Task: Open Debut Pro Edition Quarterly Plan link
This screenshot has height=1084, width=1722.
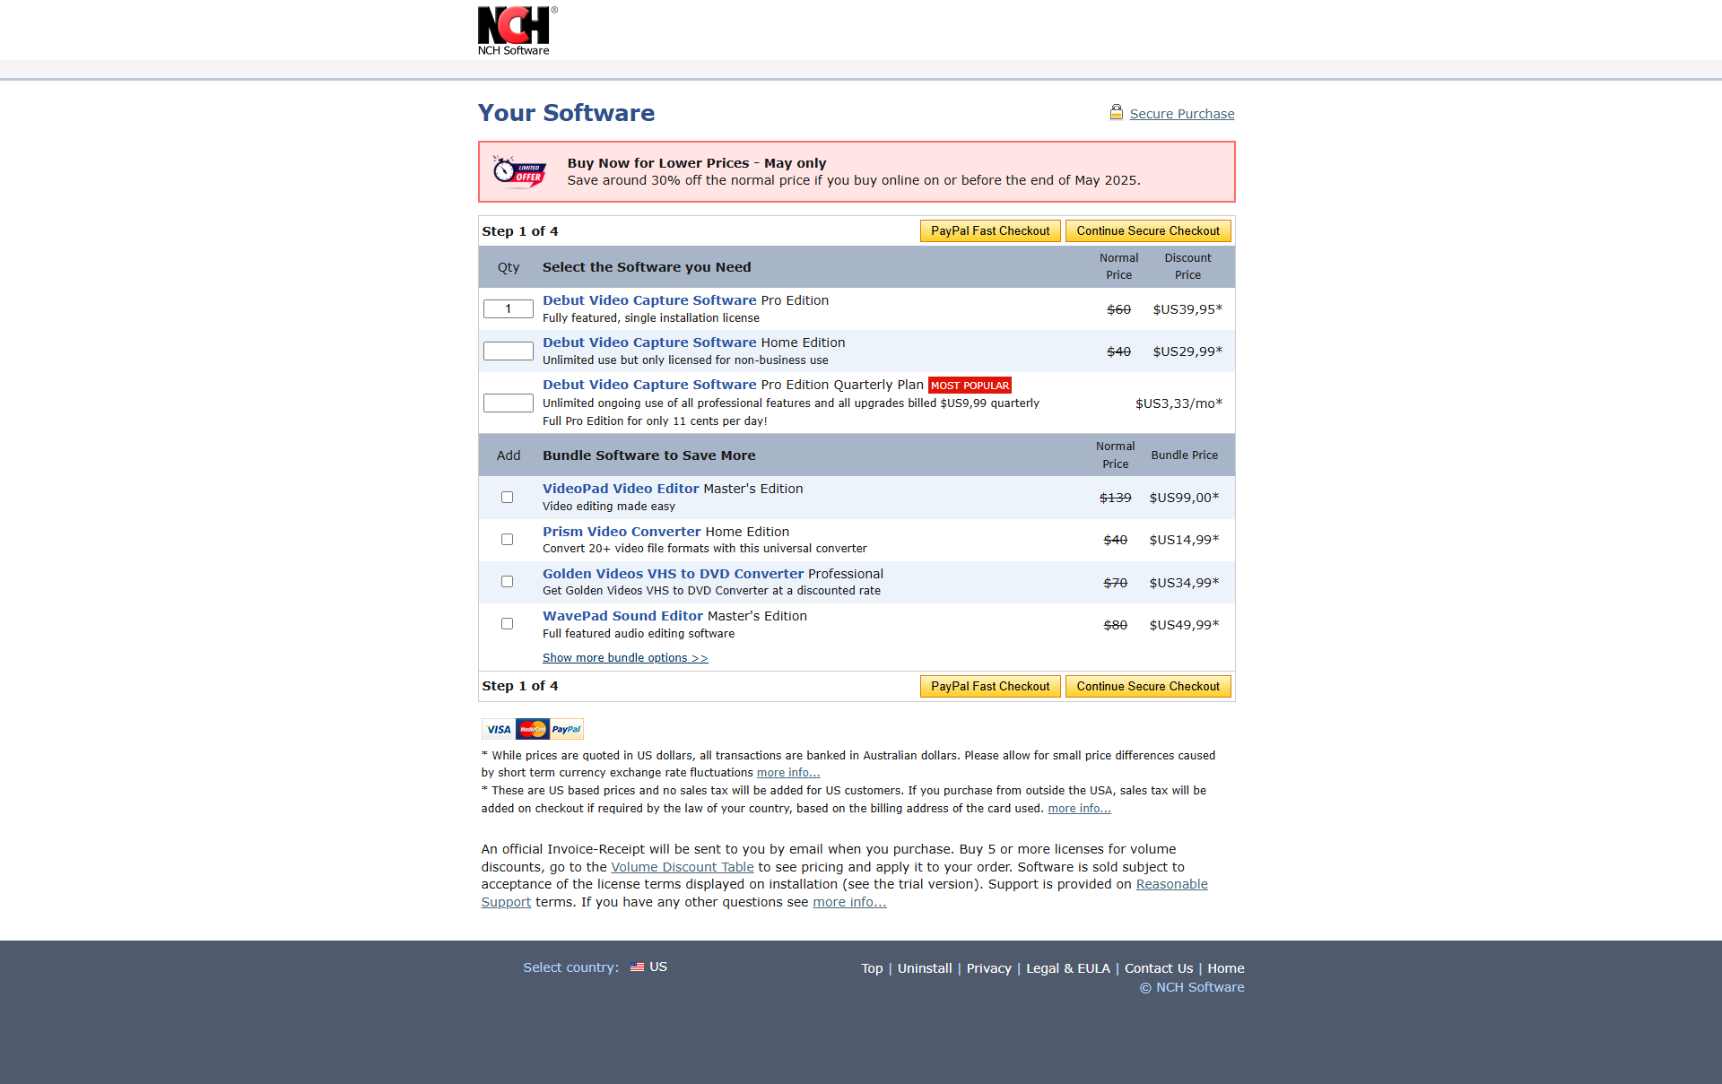Action: point(649,385)
